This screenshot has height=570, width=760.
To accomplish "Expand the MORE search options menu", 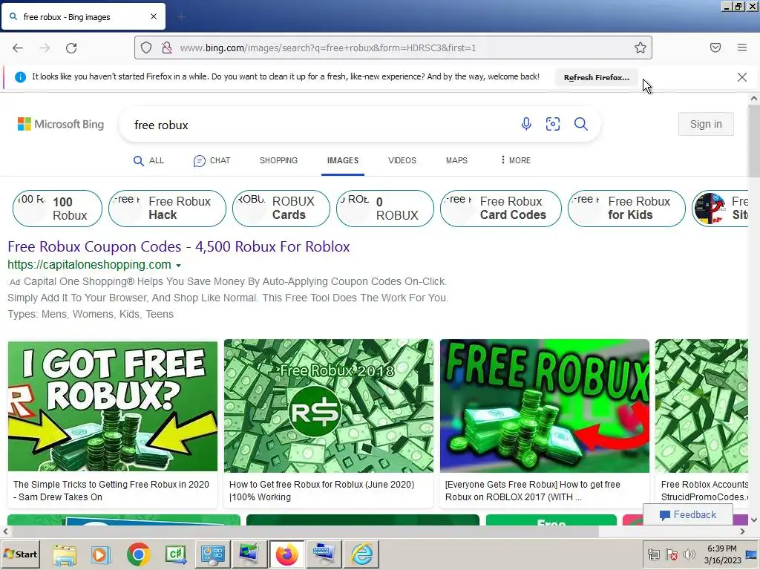I will [516, 160].
